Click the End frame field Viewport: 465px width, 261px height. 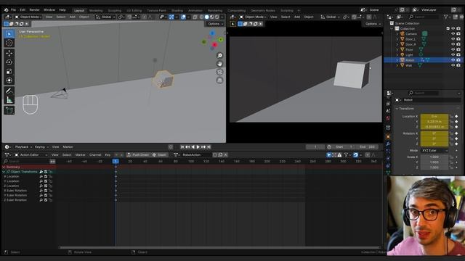pos(367,146)
